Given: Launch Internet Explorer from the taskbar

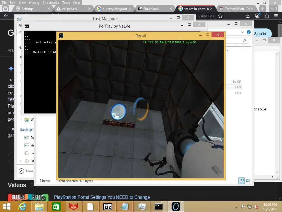Looking at the screenshot, I should (23, 206).
